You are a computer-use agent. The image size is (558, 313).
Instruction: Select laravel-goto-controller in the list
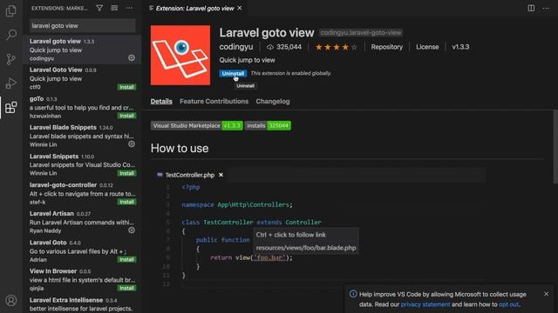(x=82, y=193)
